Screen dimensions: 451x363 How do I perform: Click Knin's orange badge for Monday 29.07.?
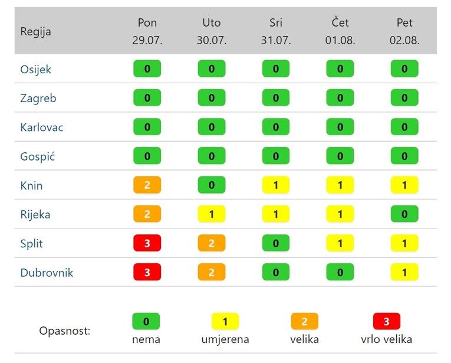(x=147, y=185)
